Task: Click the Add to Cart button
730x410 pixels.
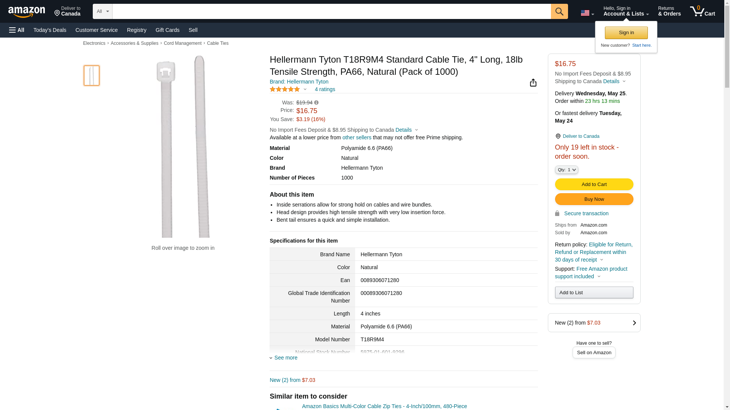Action: coord(594,184)
